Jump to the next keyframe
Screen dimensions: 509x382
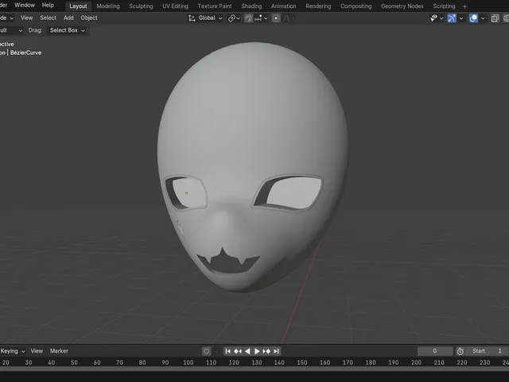pos(266,351)
